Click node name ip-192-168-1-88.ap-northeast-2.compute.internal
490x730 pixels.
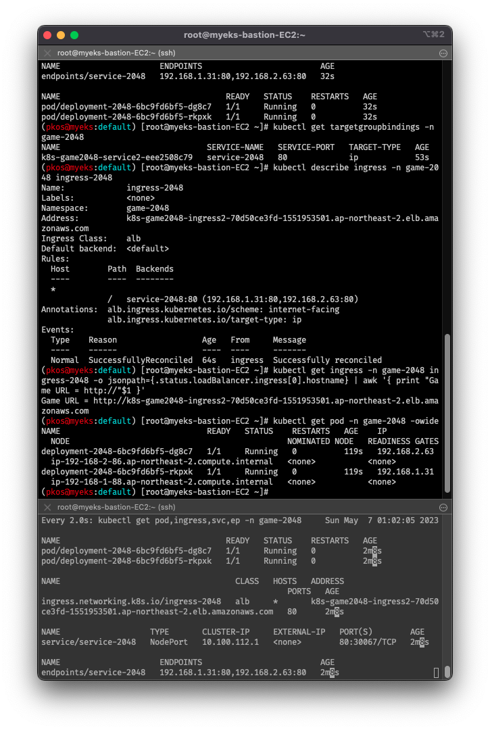(x=162, y=482)
